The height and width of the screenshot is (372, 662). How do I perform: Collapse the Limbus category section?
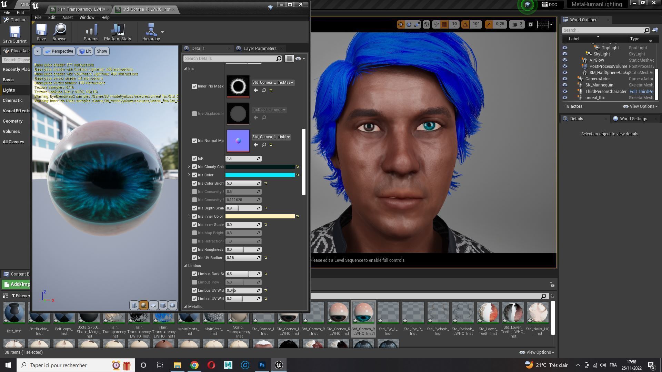[185, 266]
